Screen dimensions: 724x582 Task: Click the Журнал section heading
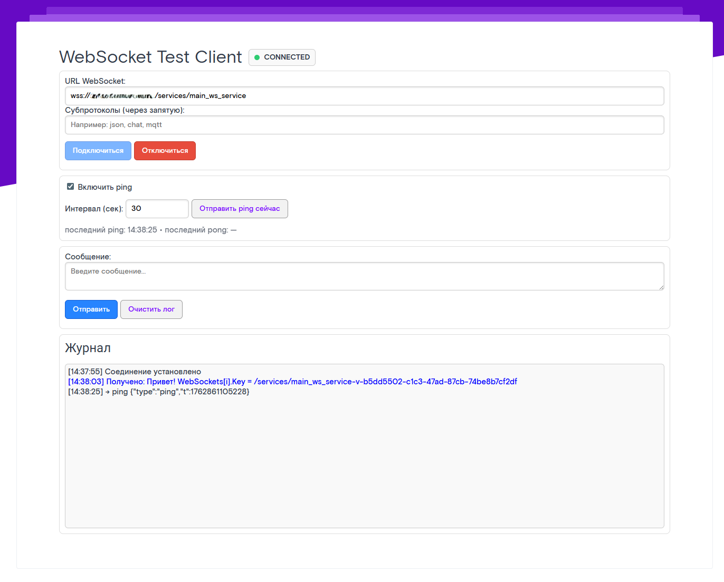pyautogui.click(x=88, y=348)
